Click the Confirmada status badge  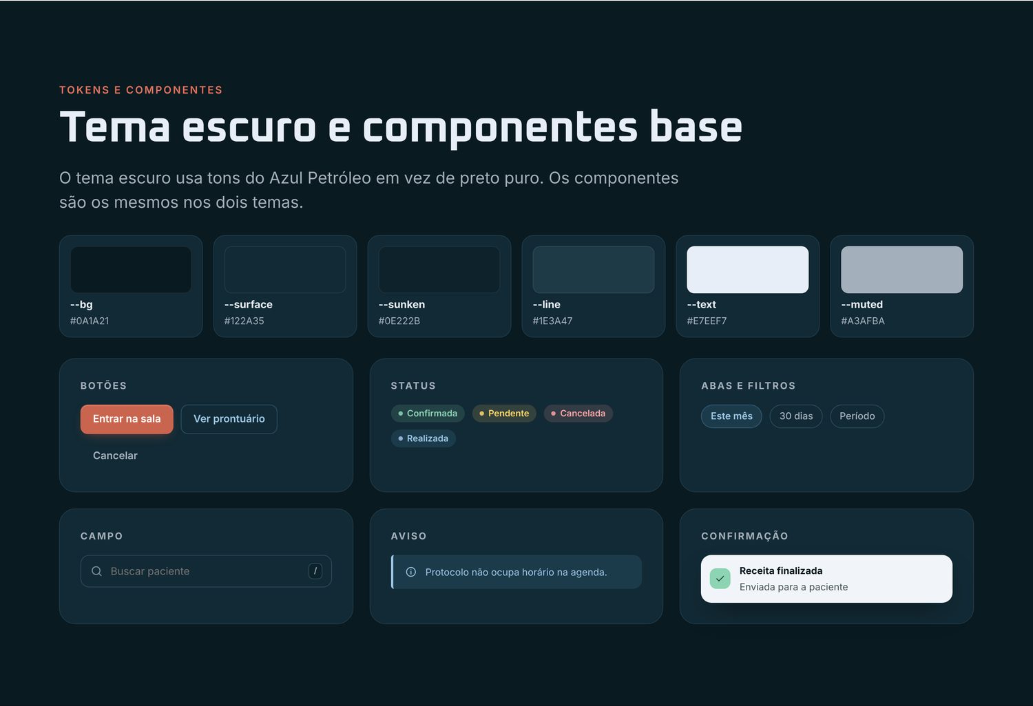tap(428, 414)
